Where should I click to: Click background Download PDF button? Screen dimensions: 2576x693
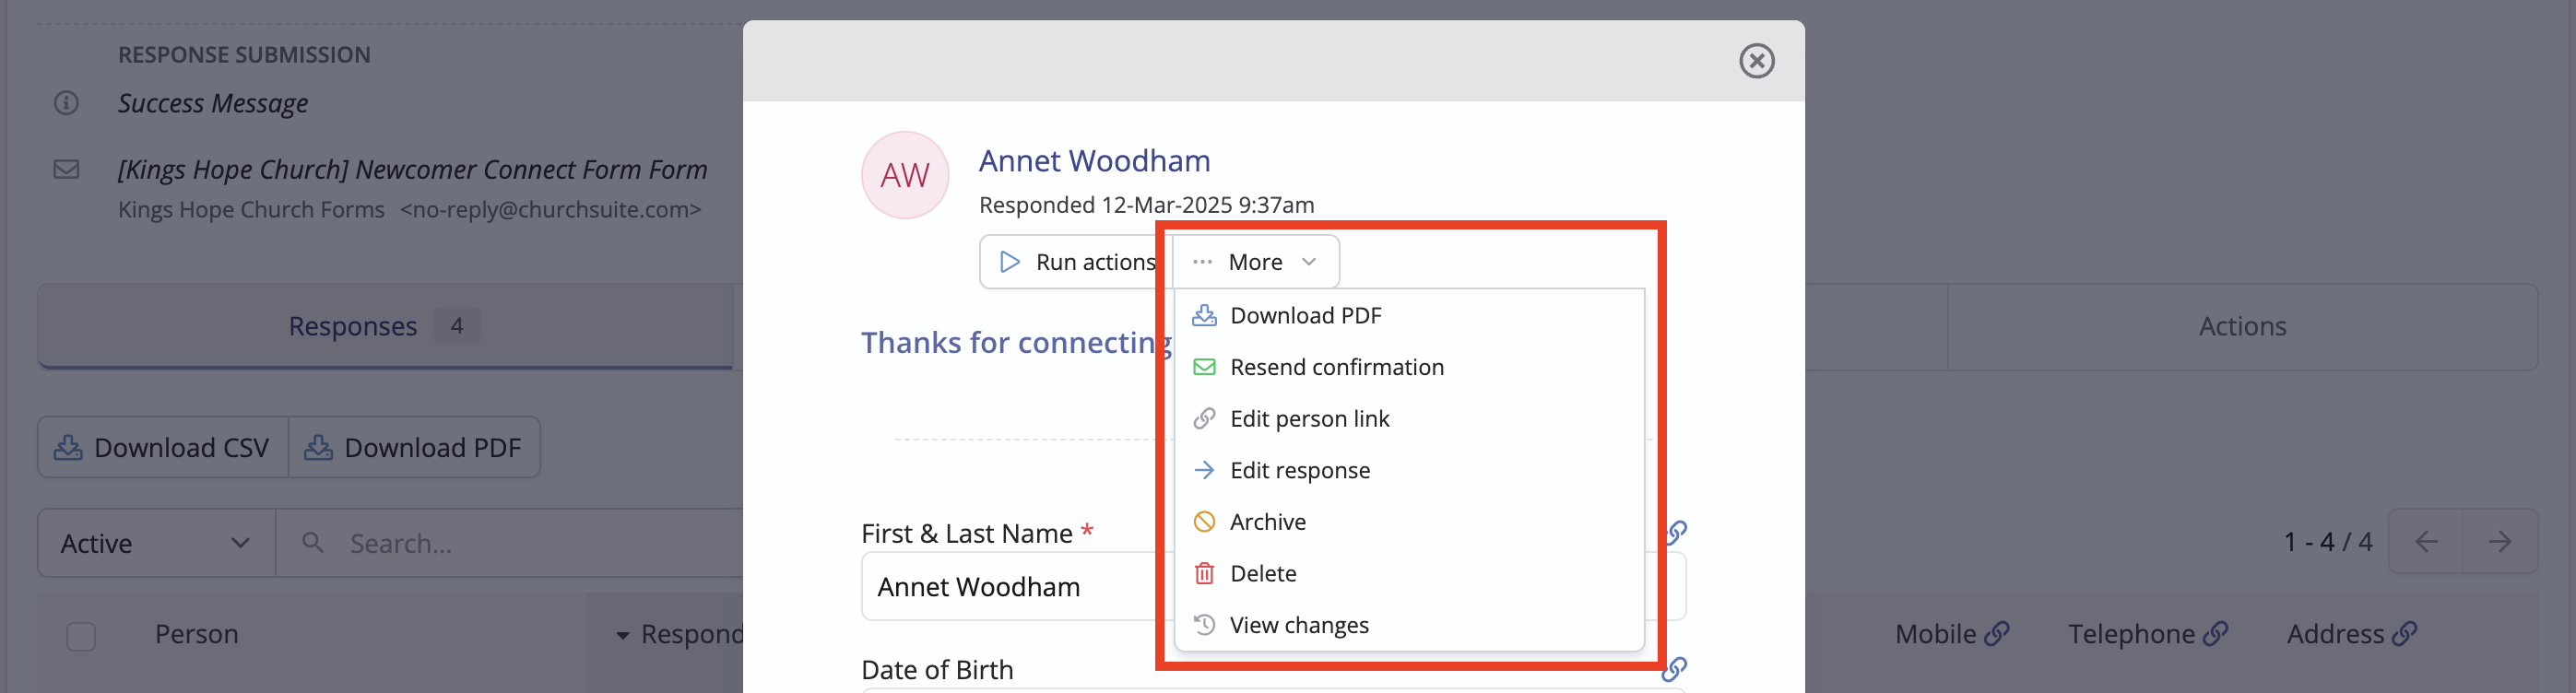414,447
